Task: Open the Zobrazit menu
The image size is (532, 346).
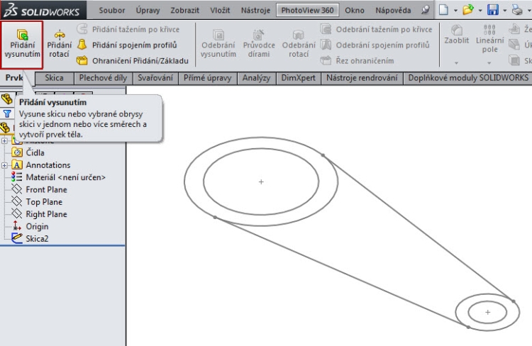Action: point(185,10)
